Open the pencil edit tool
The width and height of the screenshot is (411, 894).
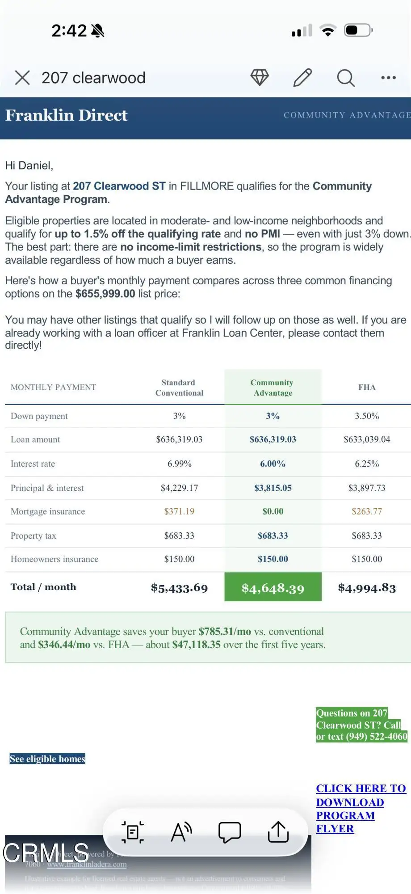tap(302, 78)
